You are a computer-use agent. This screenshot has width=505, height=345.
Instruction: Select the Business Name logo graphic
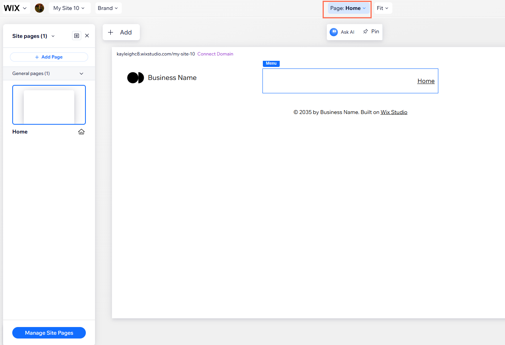tap(135, 78)
